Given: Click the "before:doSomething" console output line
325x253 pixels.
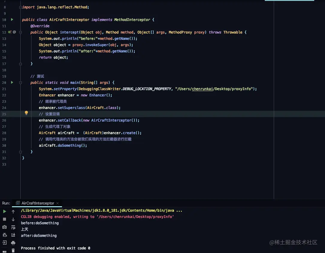Looking at the screenshot, I should (x=40, y=223).
